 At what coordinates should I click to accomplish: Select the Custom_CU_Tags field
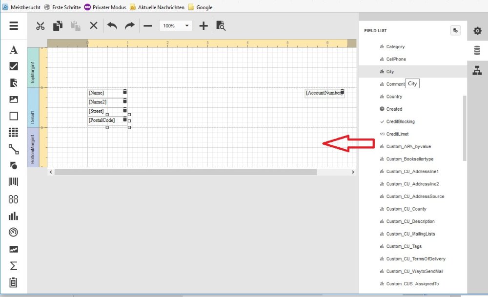point(413,246)
